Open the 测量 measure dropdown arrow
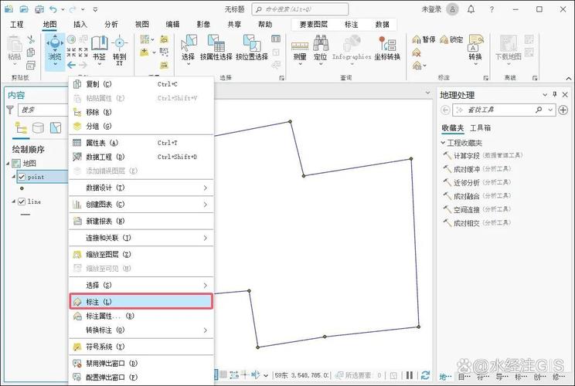This screenshot has width=575, height=386. coord(300,64)
